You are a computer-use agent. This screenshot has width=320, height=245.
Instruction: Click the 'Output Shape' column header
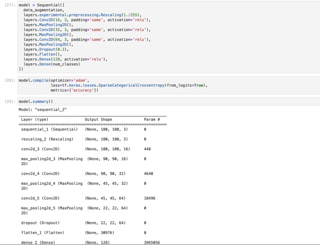tap(98, 119)
